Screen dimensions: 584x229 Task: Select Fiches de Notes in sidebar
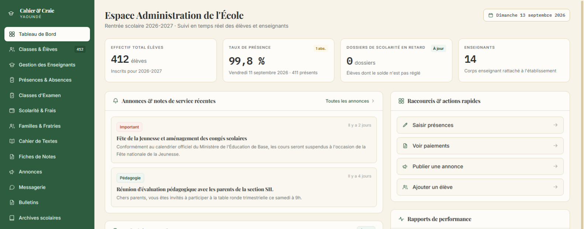(47, 157)
